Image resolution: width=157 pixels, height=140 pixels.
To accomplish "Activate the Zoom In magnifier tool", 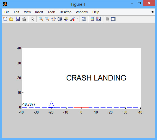I will pyautogui.click(x=41, y=19).
